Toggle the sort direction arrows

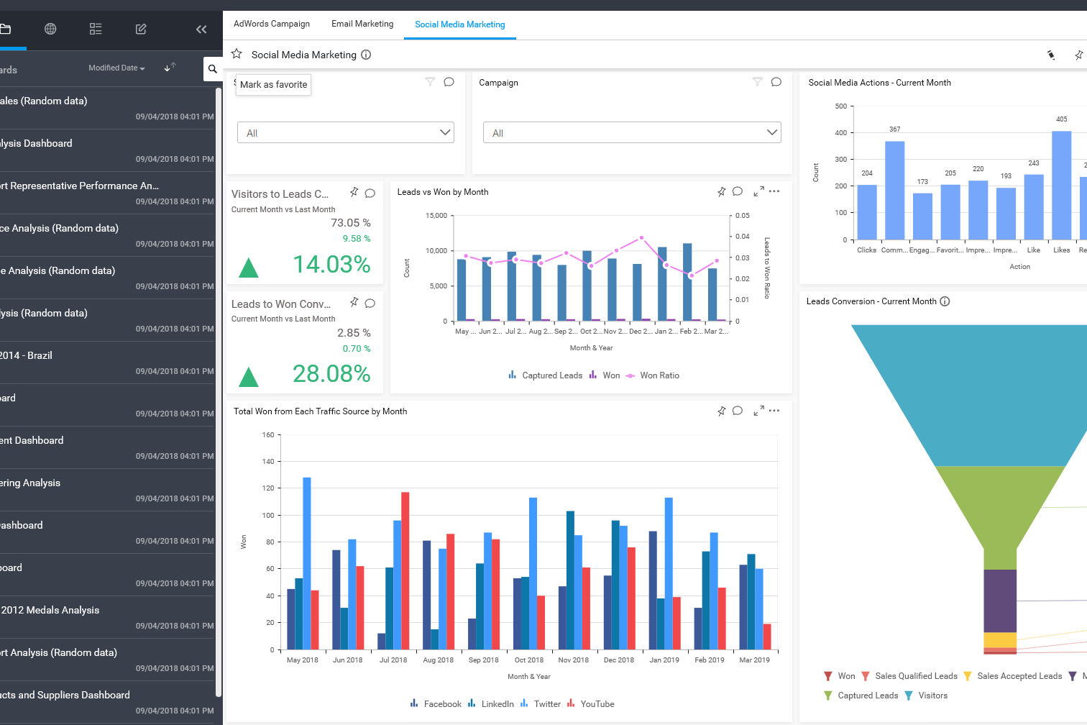(170, 68)
